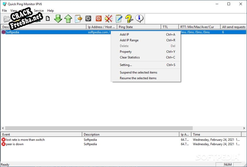This screenshot has height=167, width=247.
Task: Click the notepad with puzzle piece icon
Action: tap(78, 19)
